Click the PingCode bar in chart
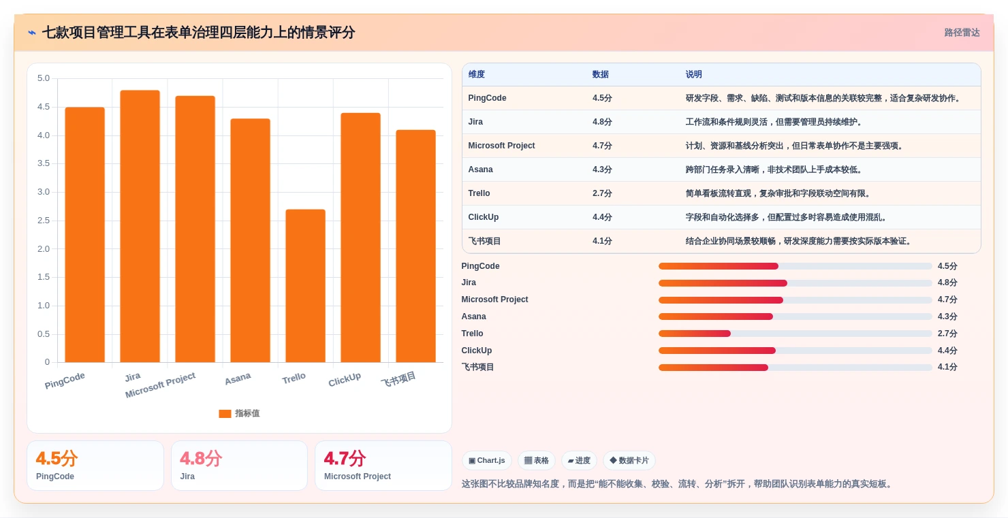 (85, 235)
